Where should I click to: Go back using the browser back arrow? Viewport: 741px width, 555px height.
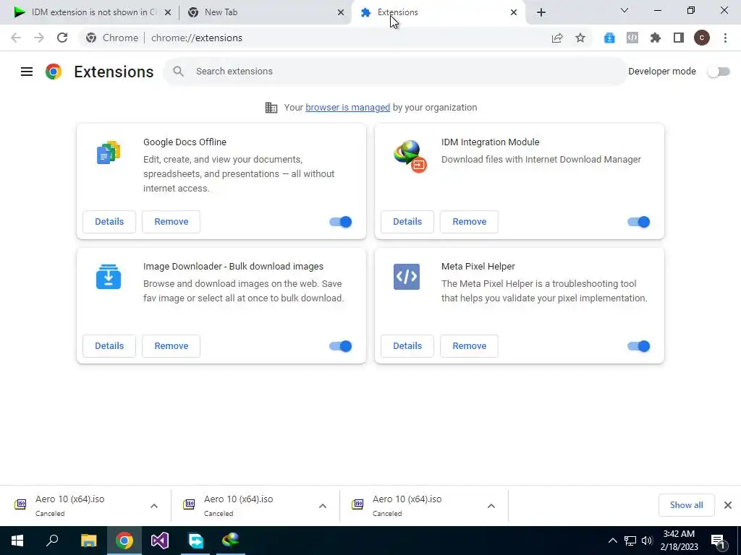tap(16, 38)
